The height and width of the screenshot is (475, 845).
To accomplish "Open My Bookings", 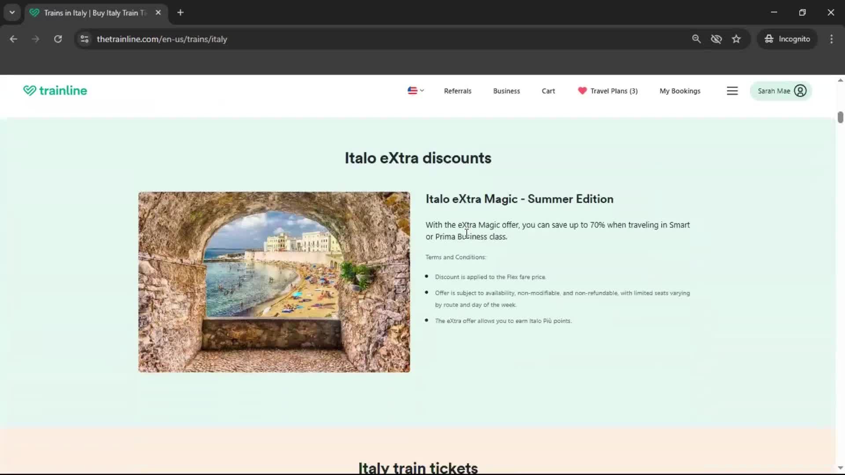I will [x=680, y=91].
